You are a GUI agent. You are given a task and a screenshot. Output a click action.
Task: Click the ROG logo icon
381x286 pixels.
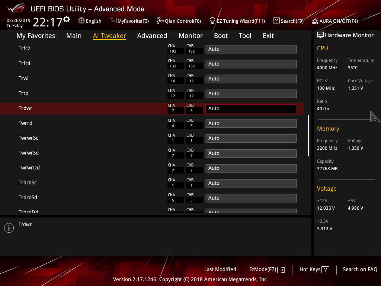(x=16, y=8)
